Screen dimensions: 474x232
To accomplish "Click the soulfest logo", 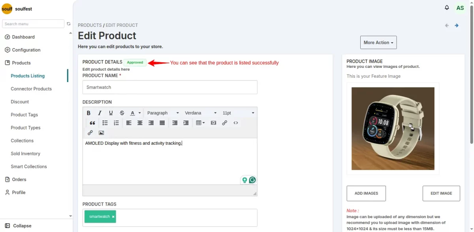I will (7, 9).
